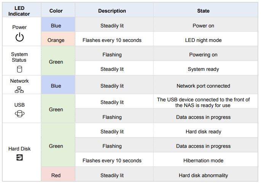Click the Network topology icon

[19, 90]
